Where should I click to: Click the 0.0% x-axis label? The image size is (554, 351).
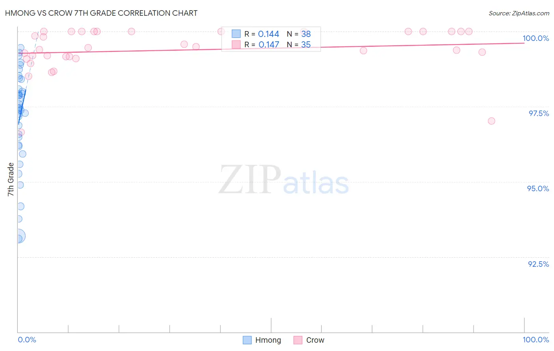tap(27, 340)
